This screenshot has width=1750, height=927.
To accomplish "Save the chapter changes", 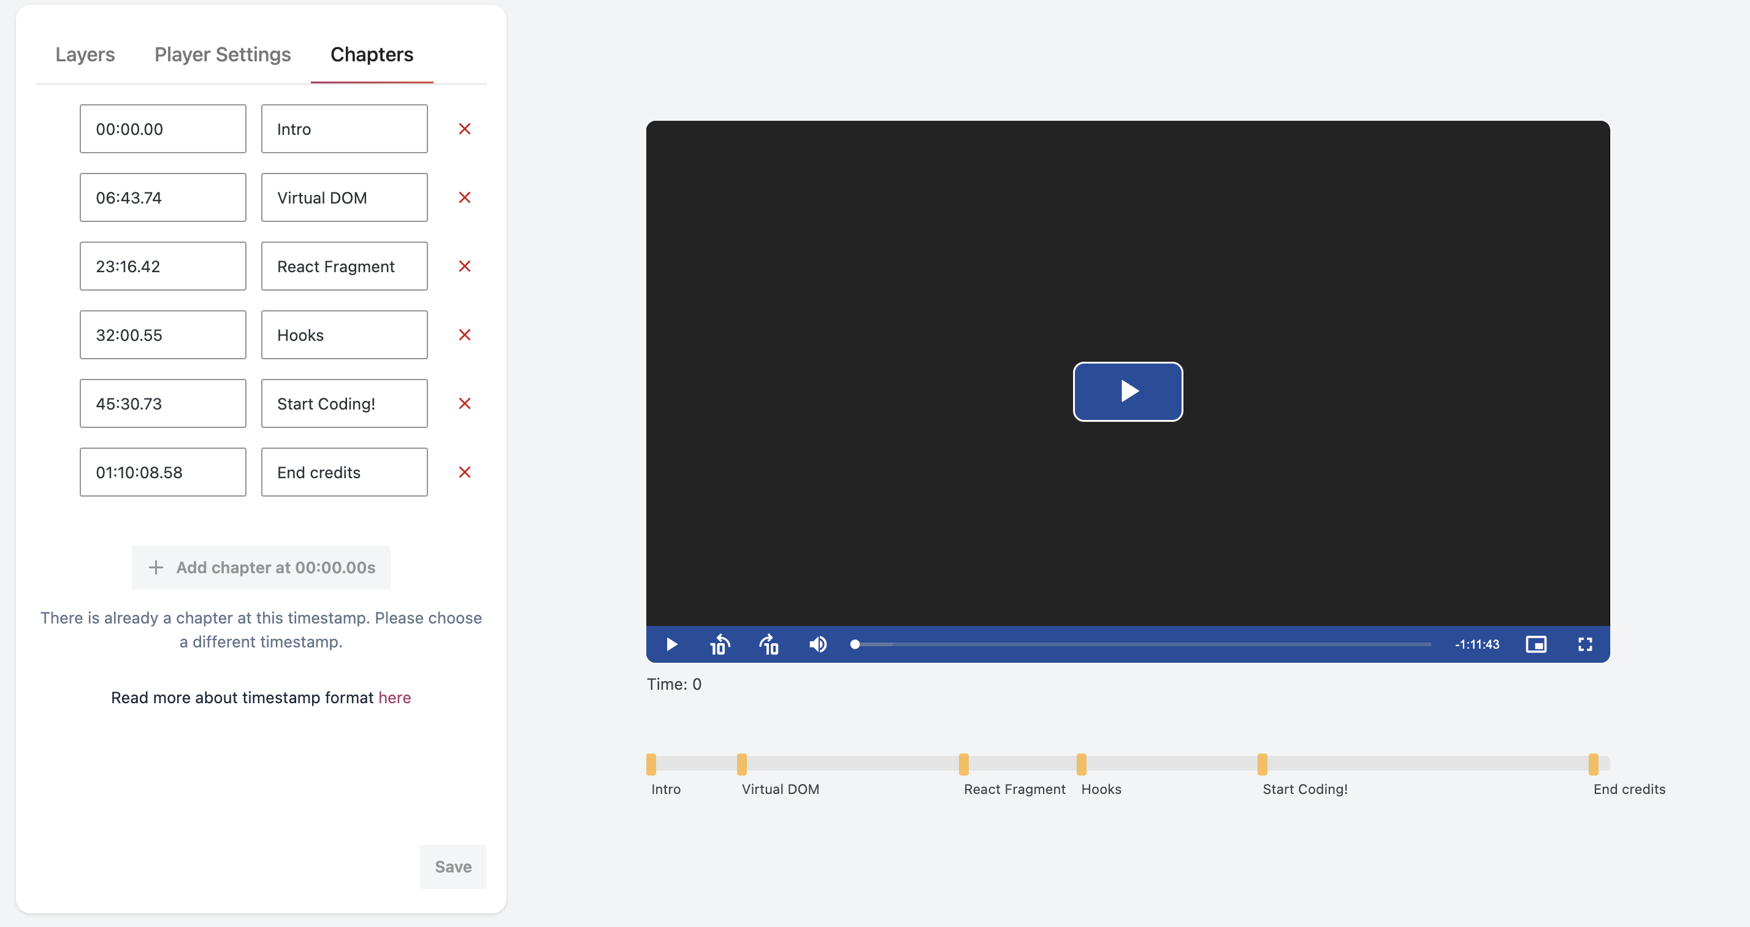I will [x=453, y=866].
